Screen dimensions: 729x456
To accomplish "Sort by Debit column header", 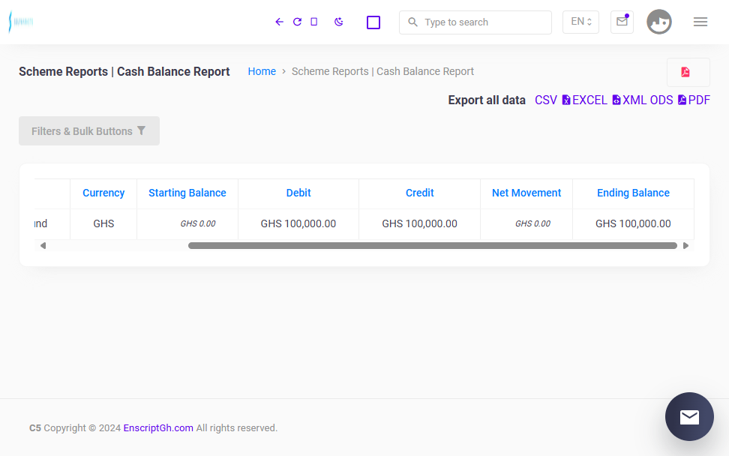I will [x=298, y=193].
